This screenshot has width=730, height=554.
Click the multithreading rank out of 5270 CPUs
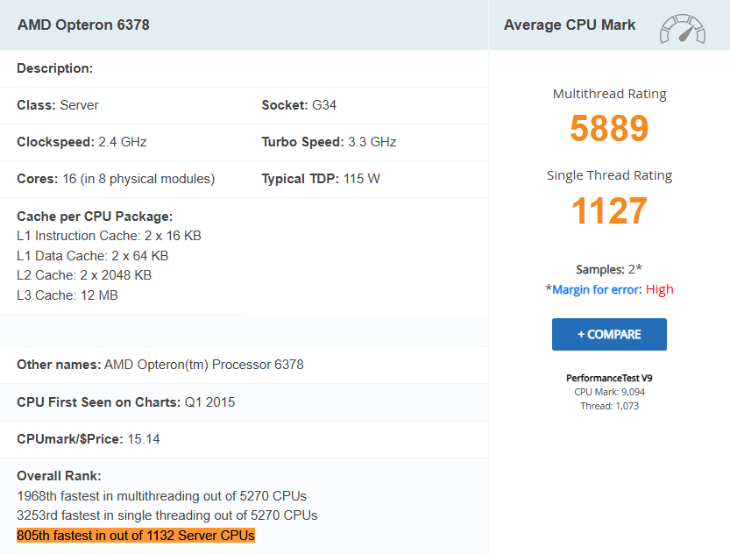[x=161, y=496]
